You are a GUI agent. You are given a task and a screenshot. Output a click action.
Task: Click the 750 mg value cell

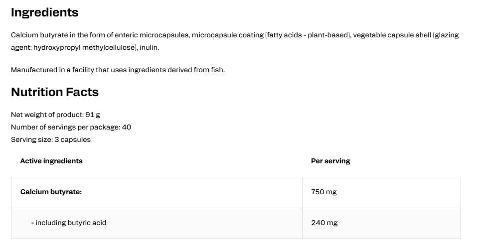point(381,193)
